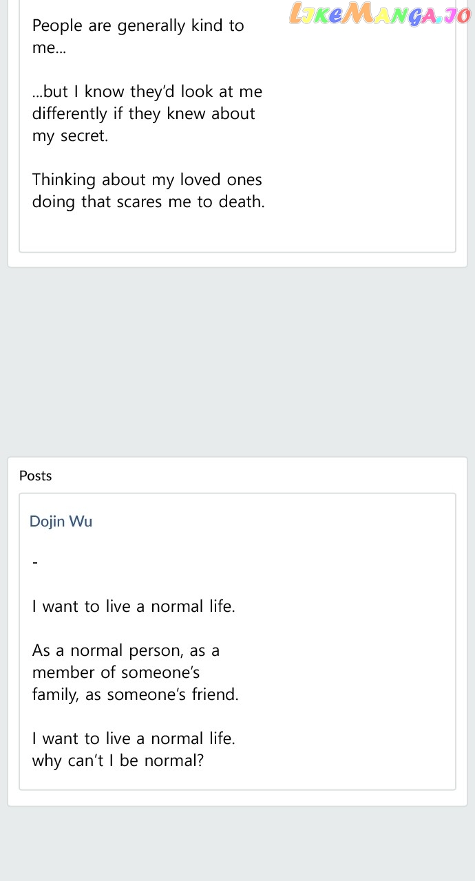Click the "member of someone's" line

click(x=116, y=672)
